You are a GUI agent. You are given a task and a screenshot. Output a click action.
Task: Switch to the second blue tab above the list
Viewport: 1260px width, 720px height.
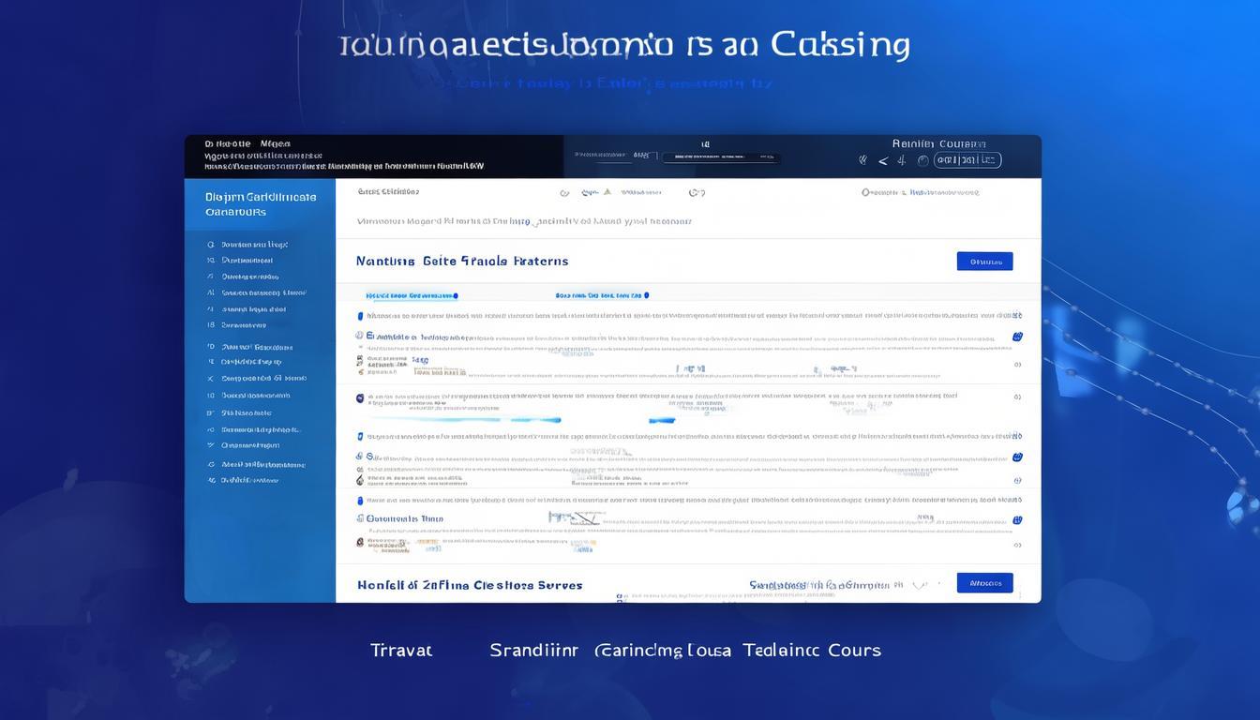click(600, 294)
